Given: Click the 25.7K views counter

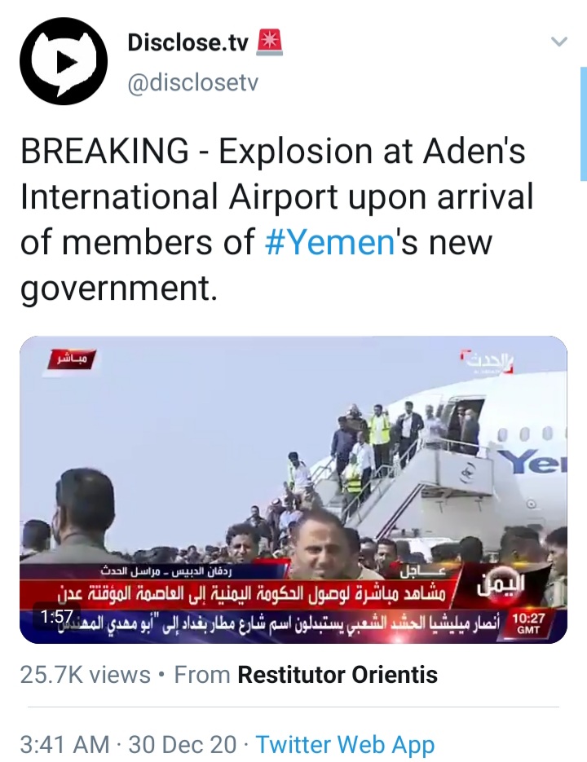Looking at the screenshot, I should tap(85, 675).
